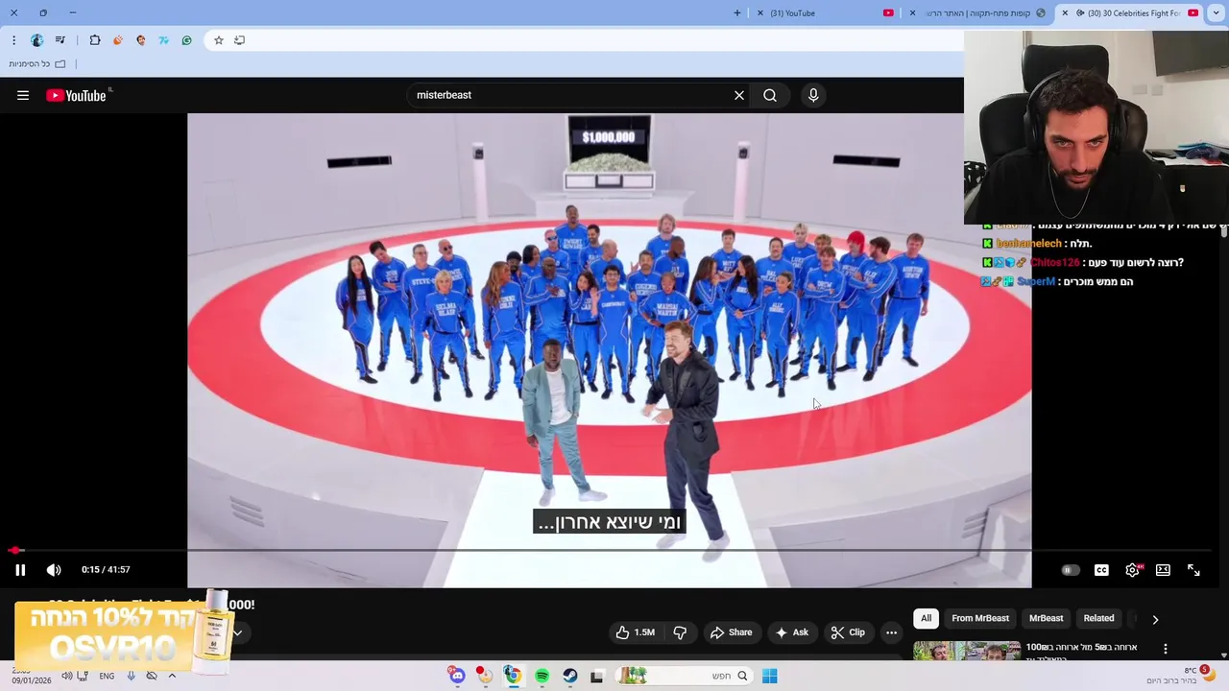Open the taskbar volume control
The width and height of the screenshot is (1229, 691).
tap(66, 676)
